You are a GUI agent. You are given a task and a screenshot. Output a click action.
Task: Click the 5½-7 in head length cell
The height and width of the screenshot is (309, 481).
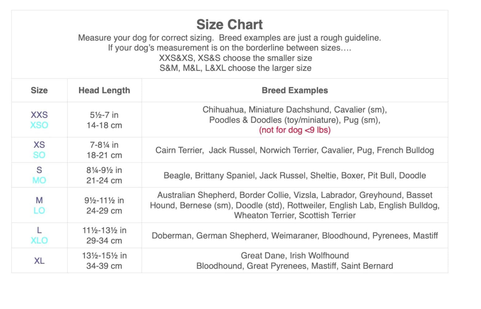pos(104,115)
